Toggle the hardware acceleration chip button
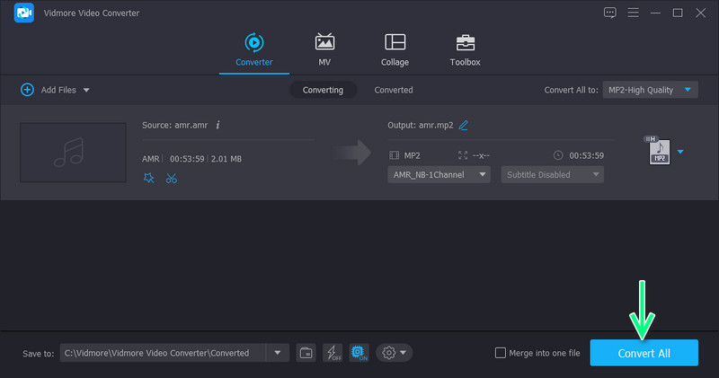The width and height of the screenshot is (719, 378). click(358, 353)
